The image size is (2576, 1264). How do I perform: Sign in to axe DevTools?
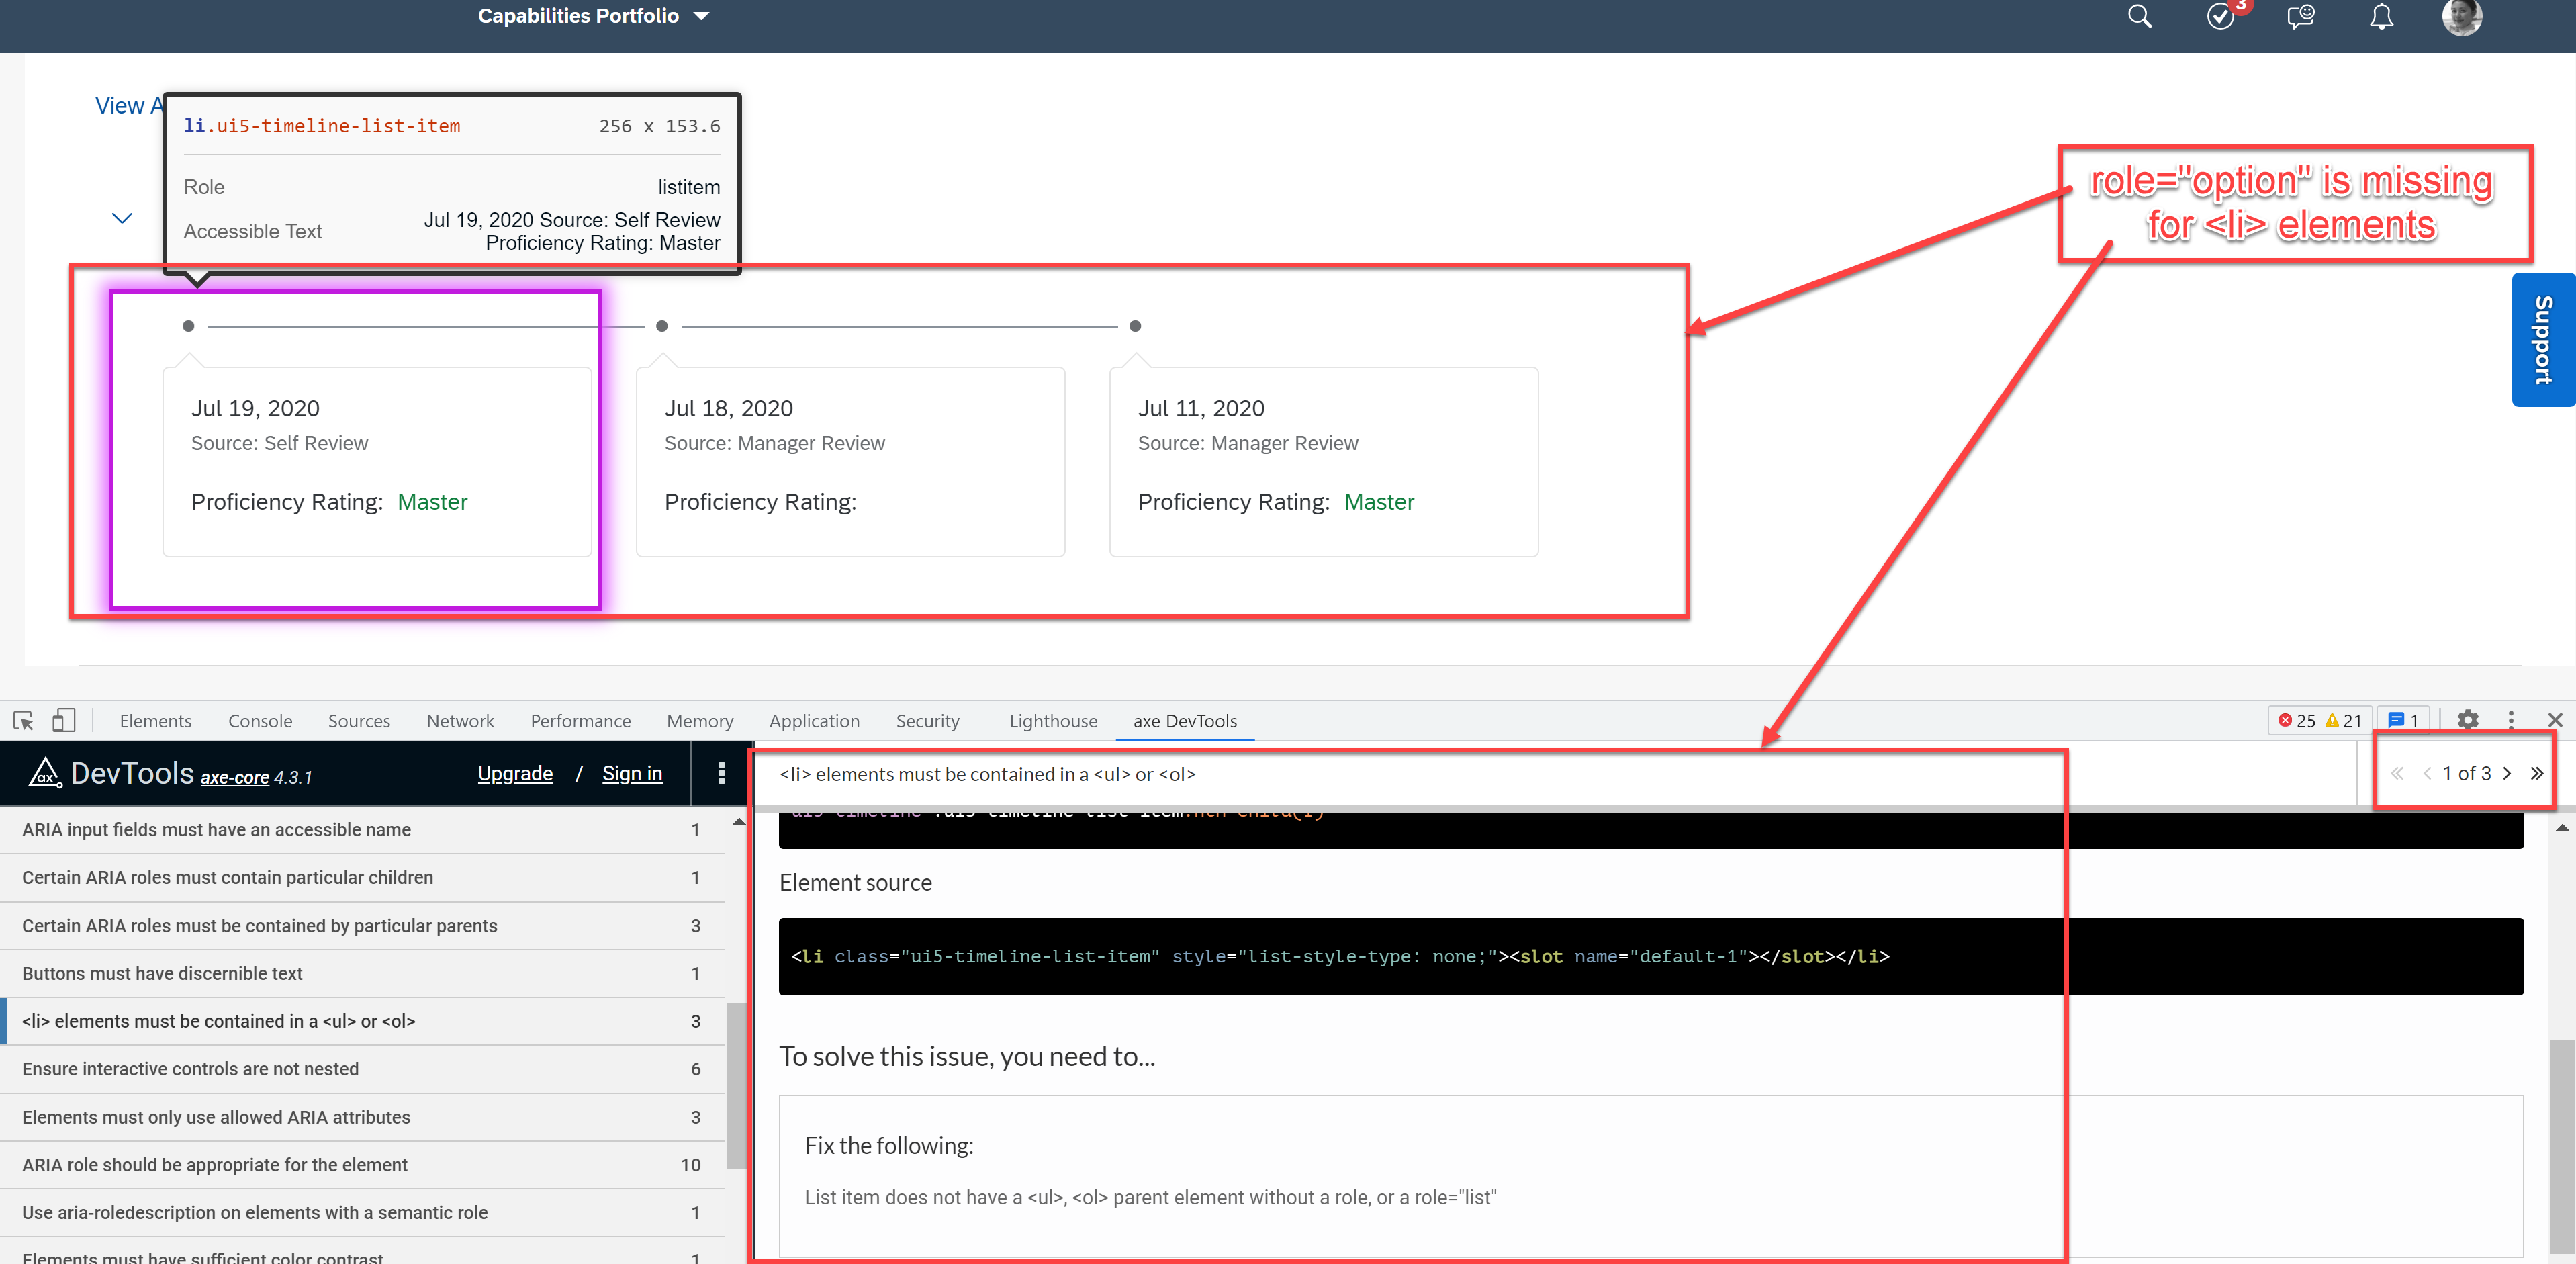click(x=631, y=773)
